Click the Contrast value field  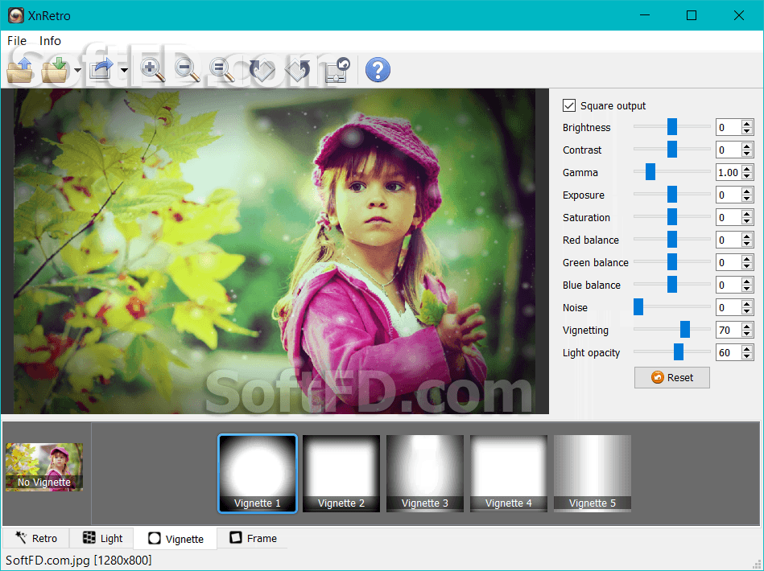[728, 150]
